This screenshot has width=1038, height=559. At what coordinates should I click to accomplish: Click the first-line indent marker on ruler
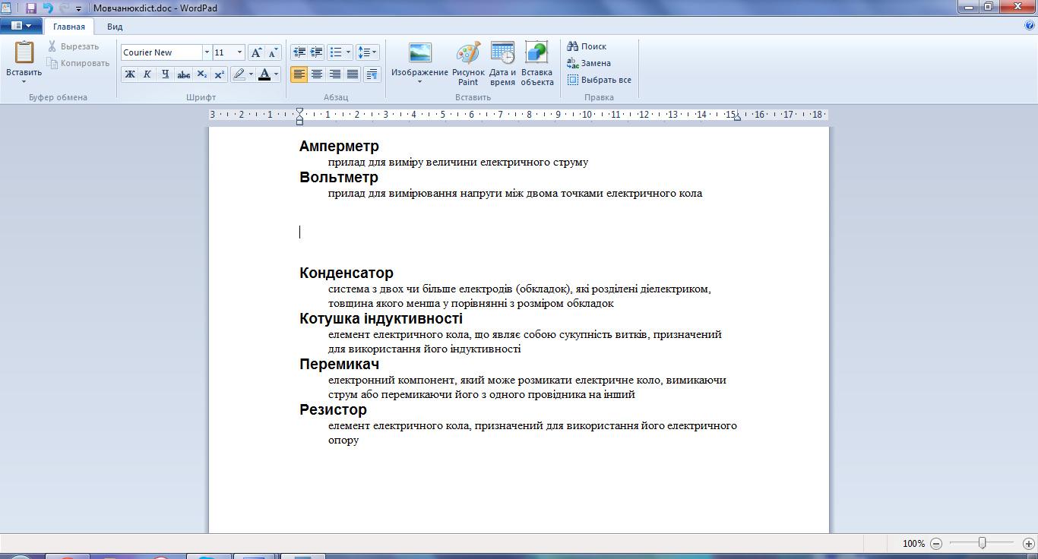point(299,111)
